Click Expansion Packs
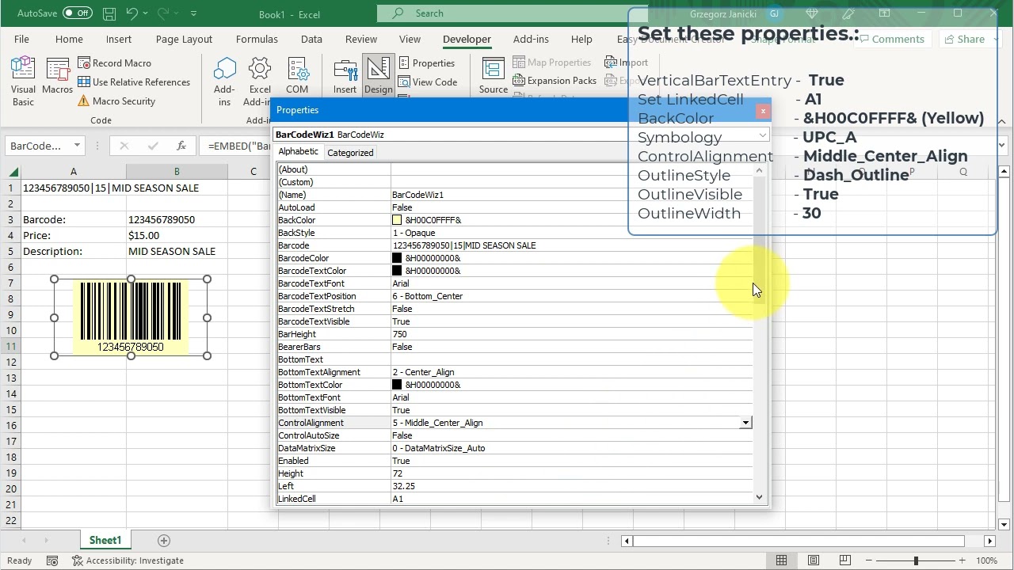The image size is (1014, 570). (x=555, y=81)
